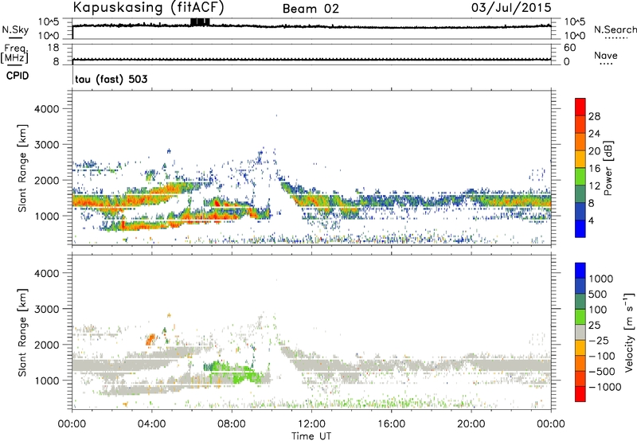Click the date '03/Jul/2015'
The height and width of the screenshot is (441, 637).
pyautogui.click(x=511, y=8)
